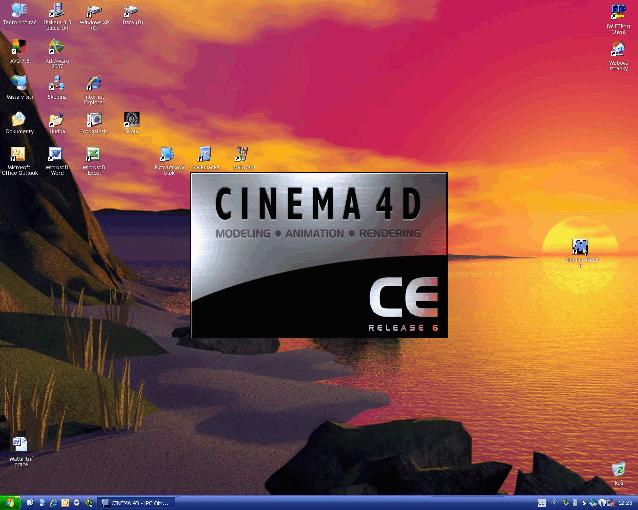The image size is (638, 510).
Task: Select the Tento počítač desktop icon
Action: 19,14
